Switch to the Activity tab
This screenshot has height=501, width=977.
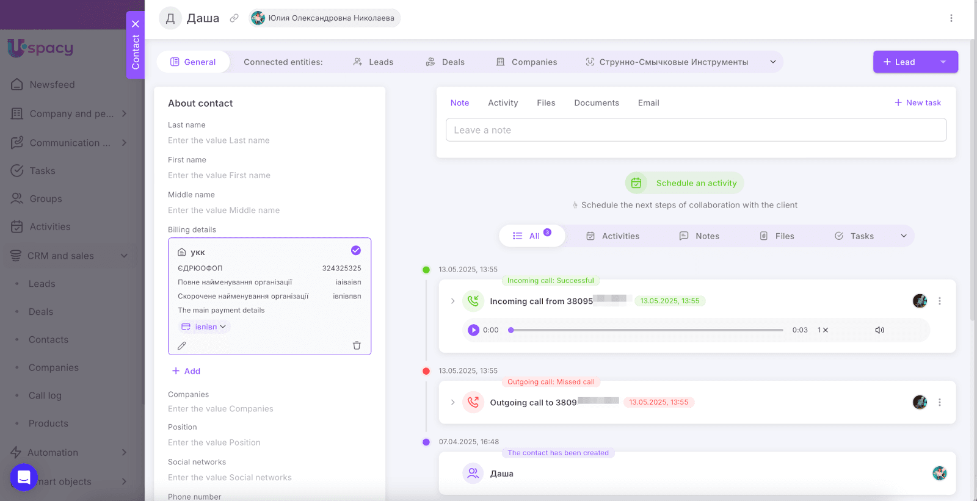pos(503,103)
